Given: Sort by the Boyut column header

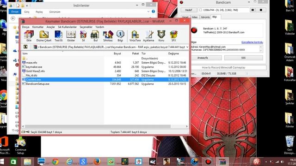Looking at the screenshot, I should [x=117, y=53].
